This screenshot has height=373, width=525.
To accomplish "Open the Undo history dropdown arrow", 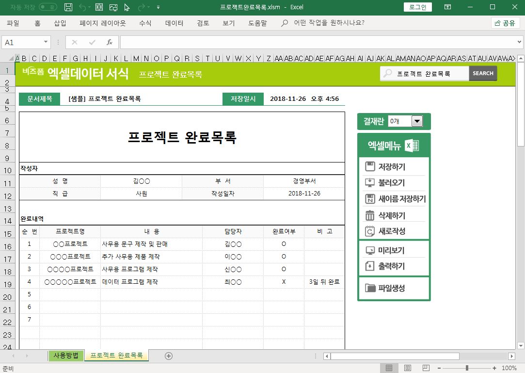I will pos(89,7).
